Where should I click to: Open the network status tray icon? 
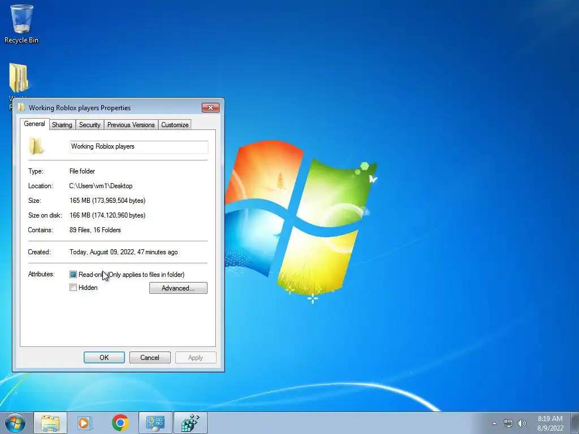508,423
